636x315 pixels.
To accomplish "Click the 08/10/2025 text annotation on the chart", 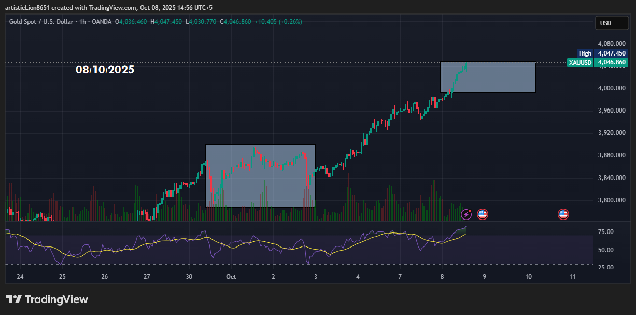I will point(105,70).
